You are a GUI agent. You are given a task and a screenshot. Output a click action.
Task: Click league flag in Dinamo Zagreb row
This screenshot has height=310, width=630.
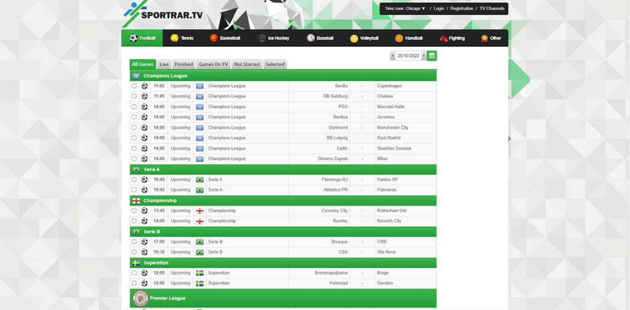point(199,159)
